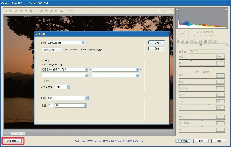Pick the White Balance eyedropper tool

tap(16, 11)
